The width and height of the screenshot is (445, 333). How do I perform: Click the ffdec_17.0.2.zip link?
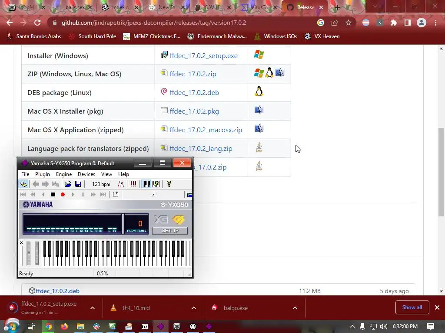pyautogui.click(x=193, y=74)
